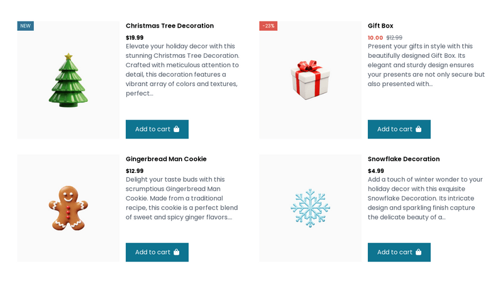Click the red-ribbon gift box image
503x283 pixels.
click(310, 80)
